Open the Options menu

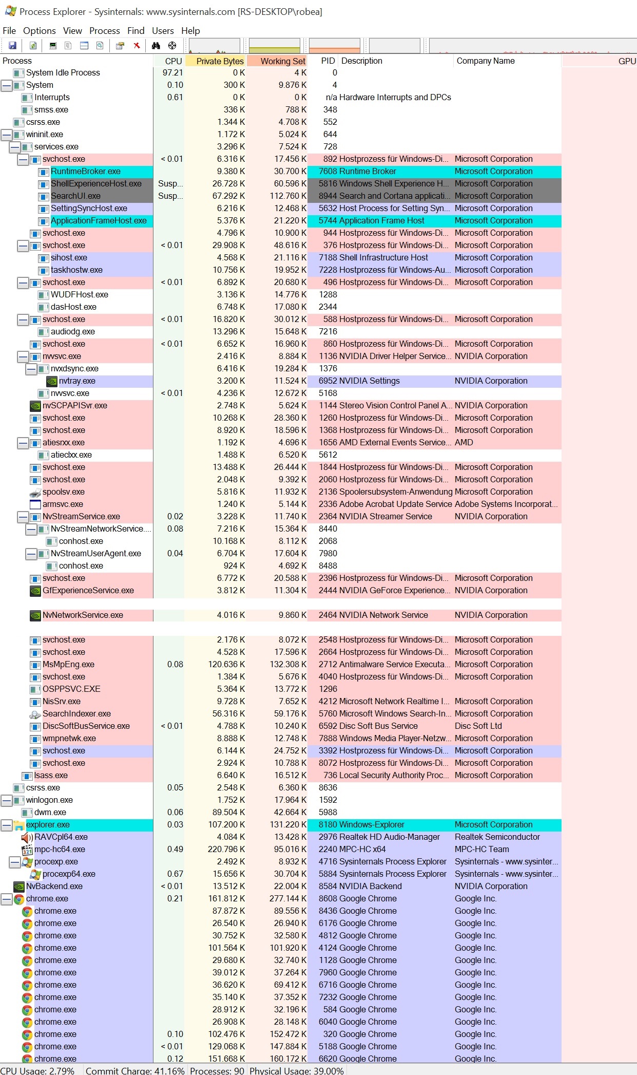click(40, 31)
